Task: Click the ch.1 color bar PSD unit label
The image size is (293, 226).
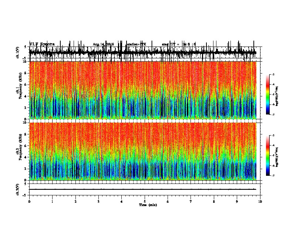Action: pos(277,96)
